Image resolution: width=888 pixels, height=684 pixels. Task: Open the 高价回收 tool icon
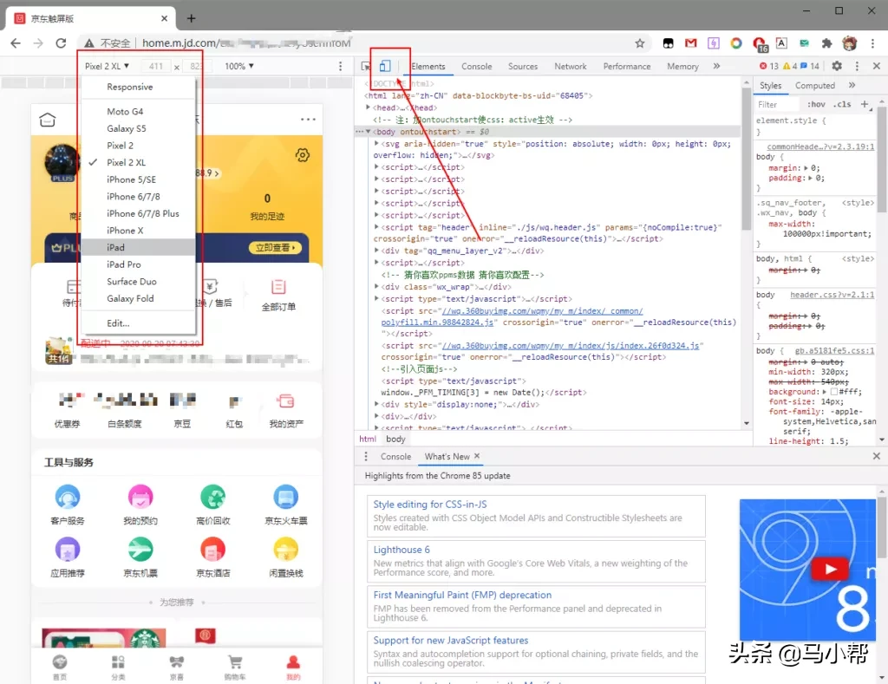point(213,497)
